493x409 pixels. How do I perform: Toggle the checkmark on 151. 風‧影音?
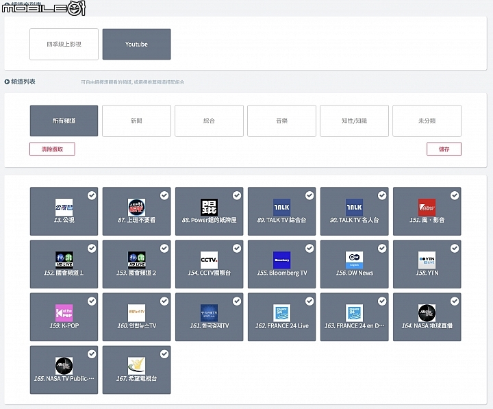tap(455, 195)
